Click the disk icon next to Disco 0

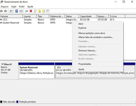tap(2, 64)
